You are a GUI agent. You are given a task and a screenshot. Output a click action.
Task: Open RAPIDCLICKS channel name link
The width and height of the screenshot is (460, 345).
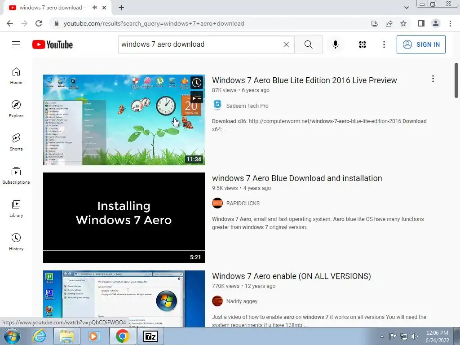pos(243,203)
